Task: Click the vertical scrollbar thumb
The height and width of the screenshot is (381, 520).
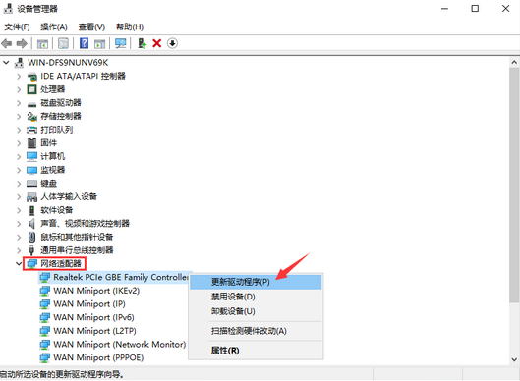Action: point(514,185)
